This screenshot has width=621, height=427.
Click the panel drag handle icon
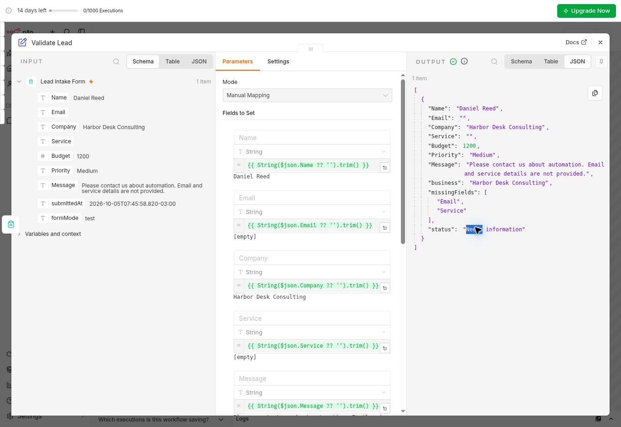[311, 49]
